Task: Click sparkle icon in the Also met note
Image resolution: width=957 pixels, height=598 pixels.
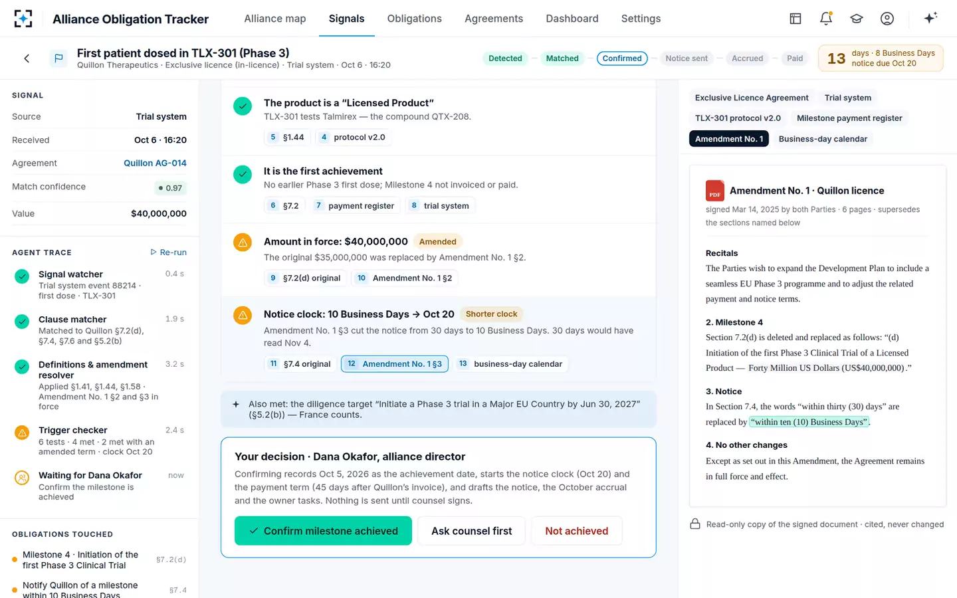Action: pyautogui.click(x=236, y=404)
